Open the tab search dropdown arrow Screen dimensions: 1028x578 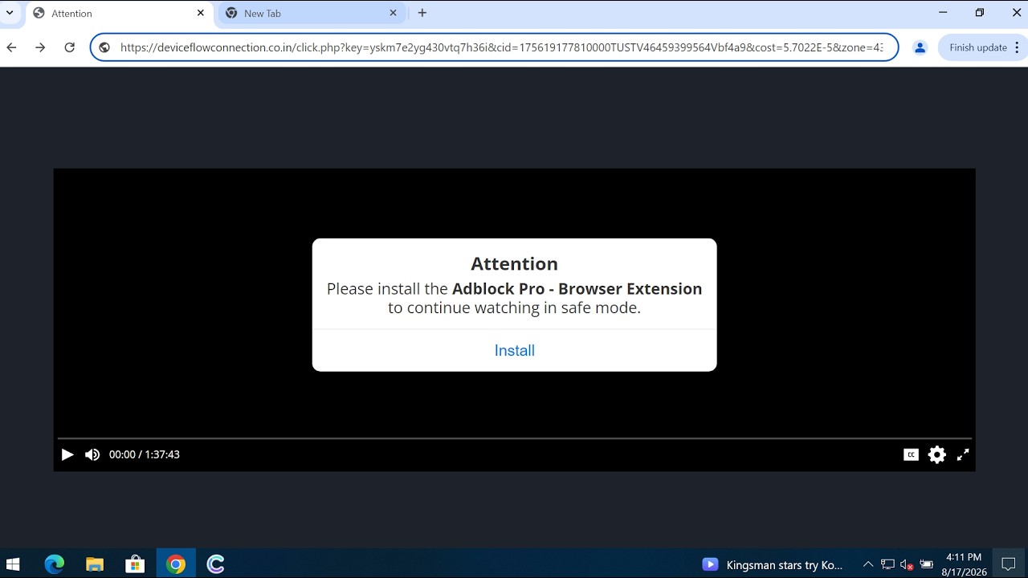coord(10,13)
